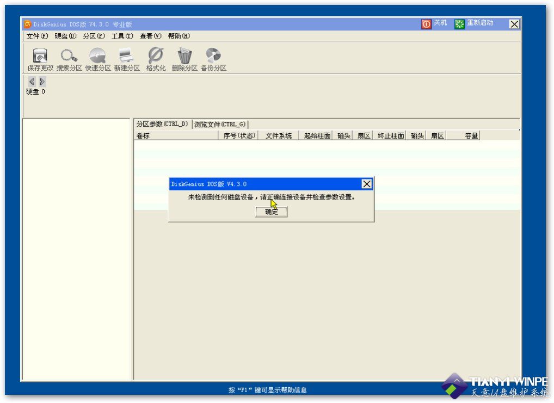Go to previous disk with left arrow
Image resolution: width=554 pixels, height=403 pixels.
point(32,82)
